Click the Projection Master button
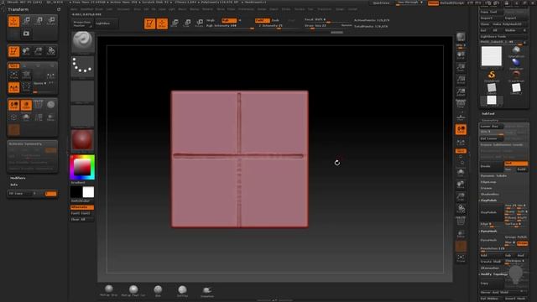This screenshot has width=537, height=302. pos(82,23)
